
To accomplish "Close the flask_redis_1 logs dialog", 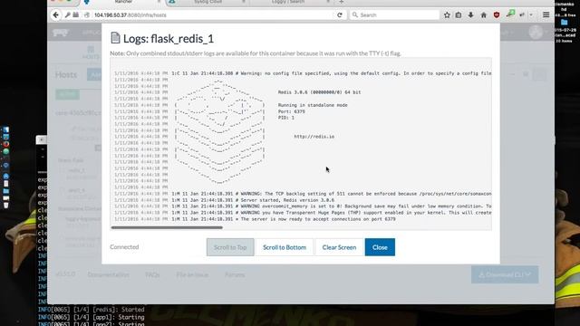I will tap(380, 247).
